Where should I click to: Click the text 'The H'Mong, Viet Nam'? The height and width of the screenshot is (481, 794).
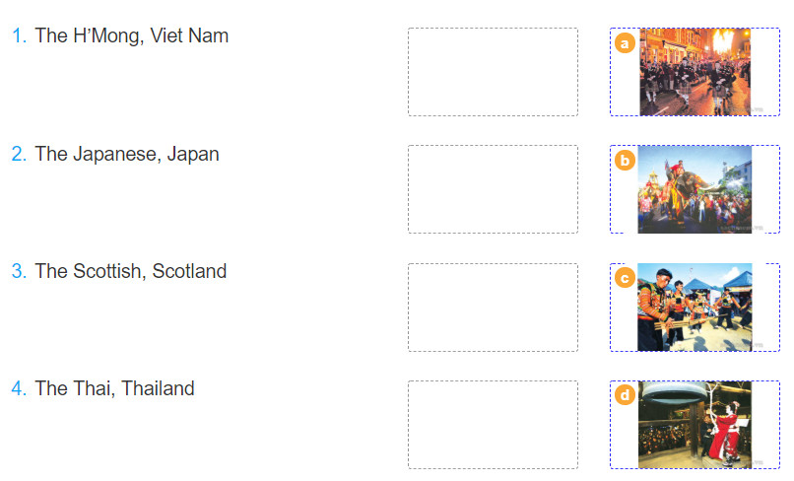[132, 36]
